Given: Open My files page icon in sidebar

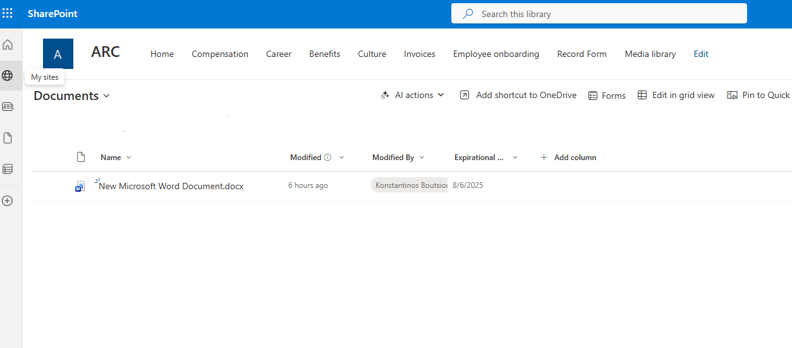Looking at the screenshot, I should tap(8, 138).
